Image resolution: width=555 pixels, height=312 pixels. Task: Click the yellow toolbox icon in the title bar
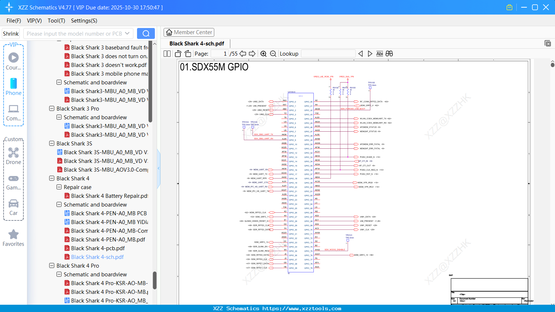tap(509, 7)
